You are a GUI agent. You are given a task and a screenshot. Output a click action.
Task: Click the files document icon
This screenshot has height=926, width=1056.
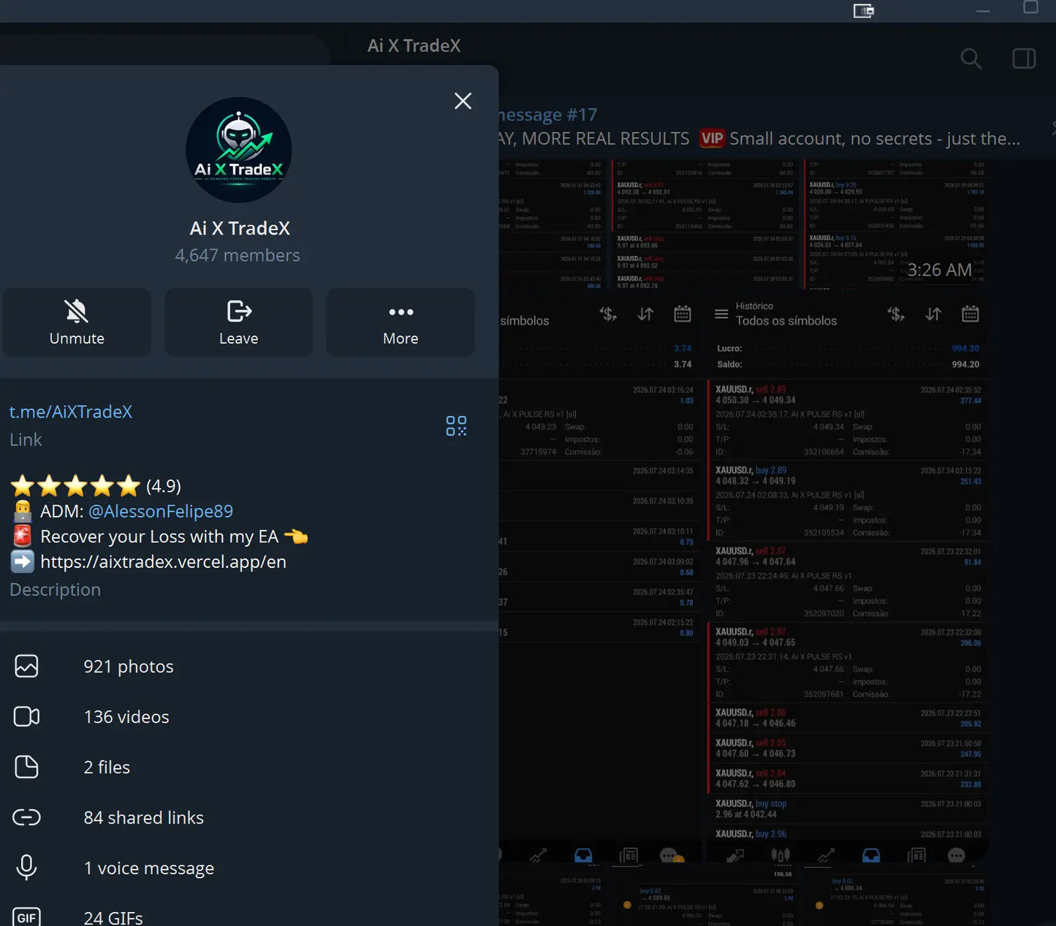point(26,767)
